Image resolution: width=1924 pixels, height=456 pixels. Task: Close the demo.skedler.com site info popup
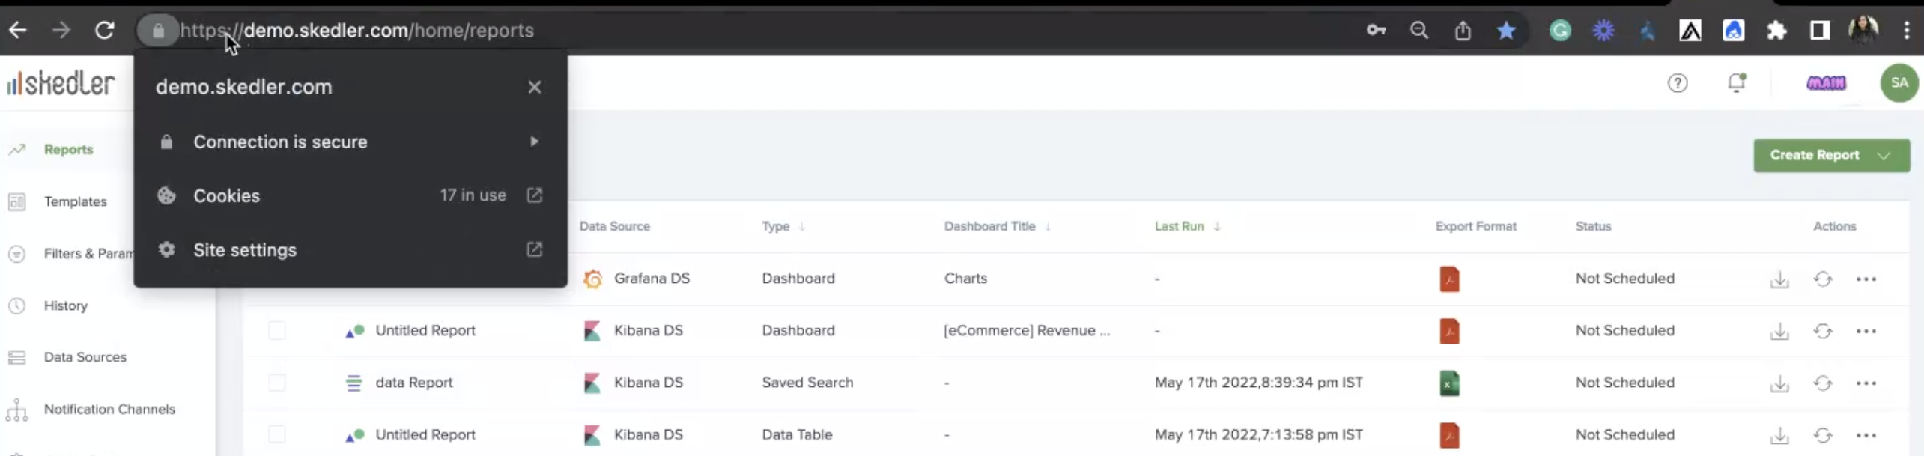coord(535,87)
